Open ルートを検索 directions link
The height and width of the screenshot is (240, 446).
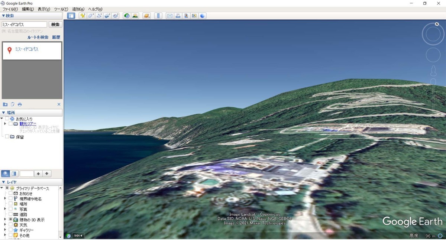[x=38, y=37]
